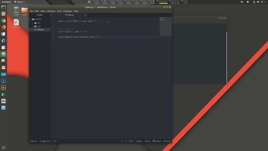Open the GitHub panel from status bar
Image resolution: width=268 pixels, height=151 pixels.
tap(157, 141)
